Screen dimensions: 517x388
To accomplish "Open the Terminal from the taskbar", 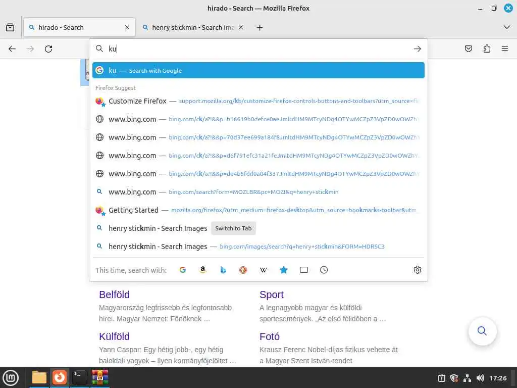I will (x=79, y=377).
